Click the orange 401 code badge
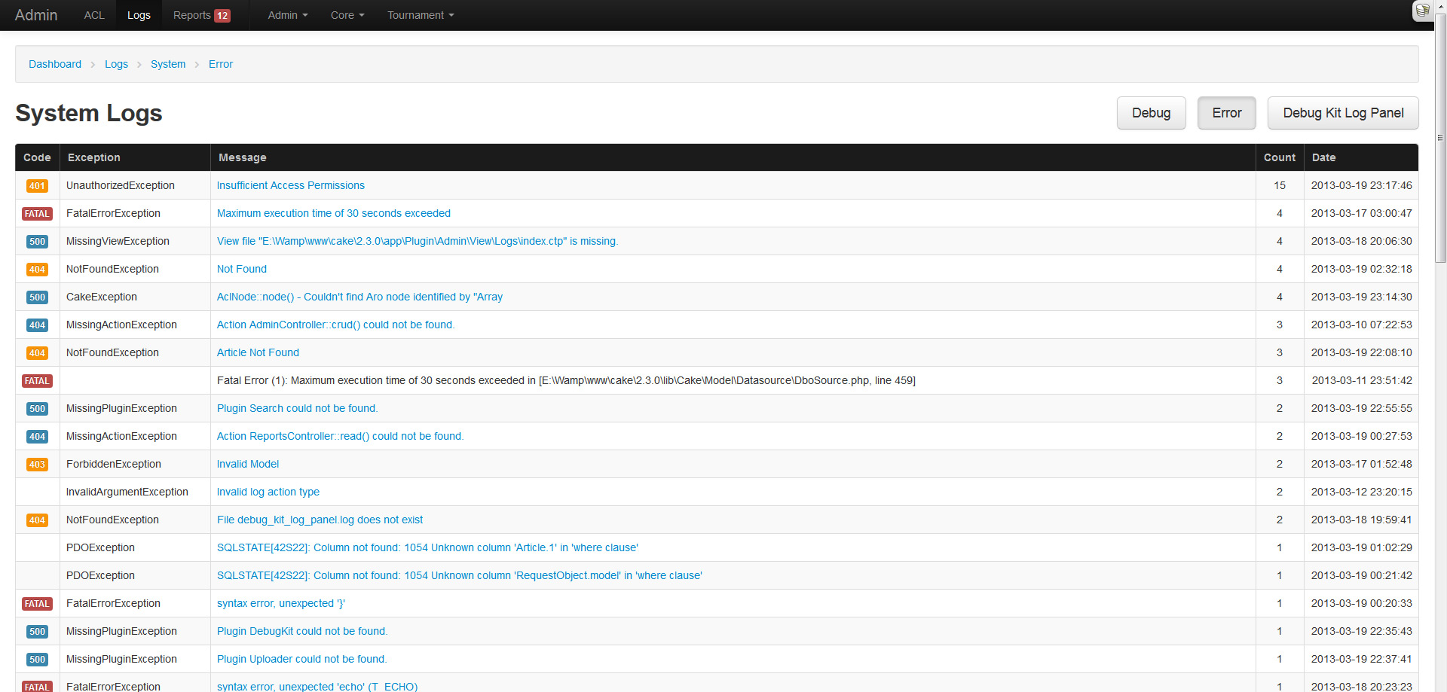This screenshot has width=1447, height=692. (37, 186)
